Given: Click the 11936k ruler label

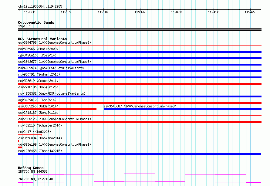Looking at the screenshot, I should pos(29,12).
